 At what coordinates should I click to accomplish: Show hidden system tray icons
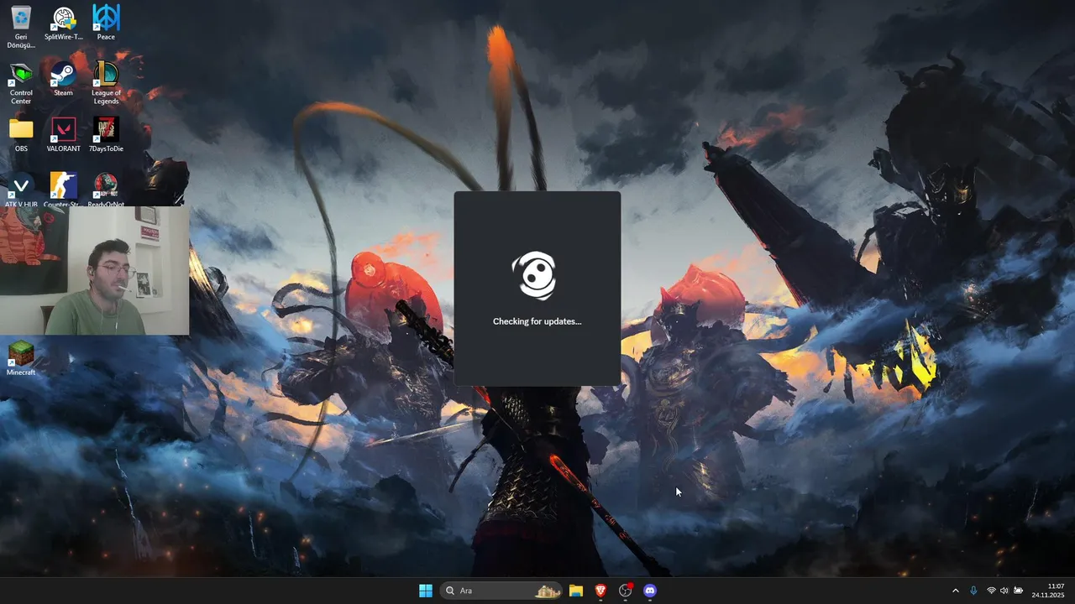pyautogui.click(x=955, y=591)
